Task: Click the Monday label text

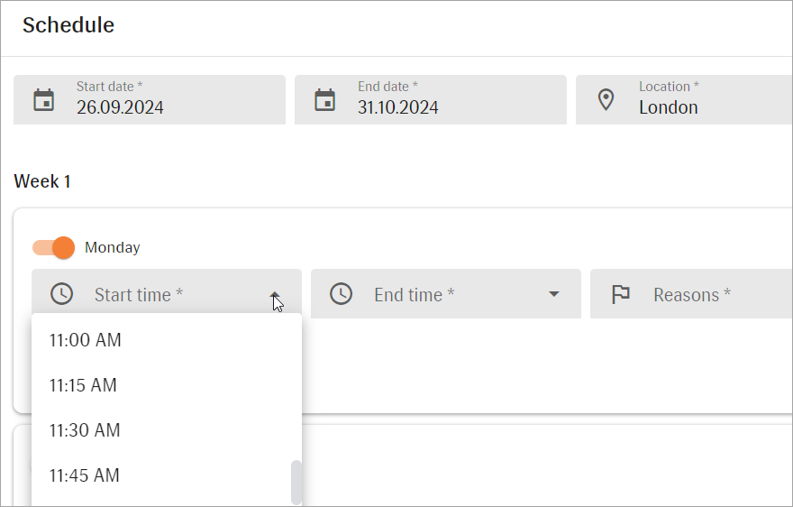Action: (x=113, y=247)
